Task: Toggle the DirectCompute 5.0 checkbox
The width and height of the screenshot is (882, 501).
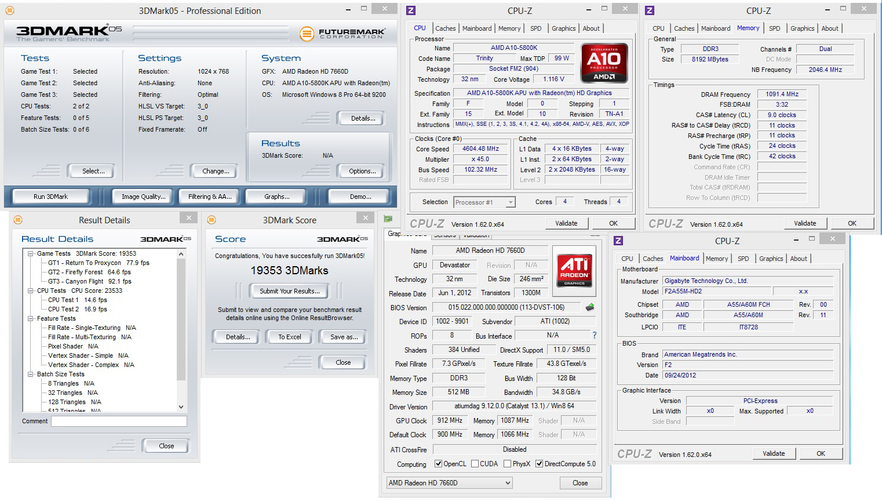Action: tap(540, 464)
